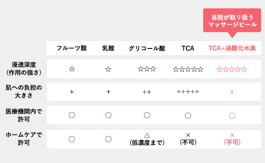Click the triangle above 低濃度まで
The width and height of the screenshot is (265, 163).
pos(147,135)
